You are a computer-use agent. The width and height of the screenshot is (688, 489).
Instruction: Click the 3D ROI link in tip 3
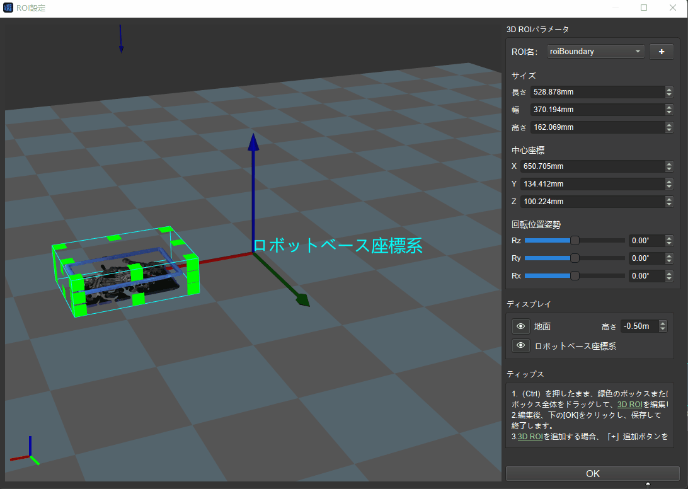tap(530, 436)
